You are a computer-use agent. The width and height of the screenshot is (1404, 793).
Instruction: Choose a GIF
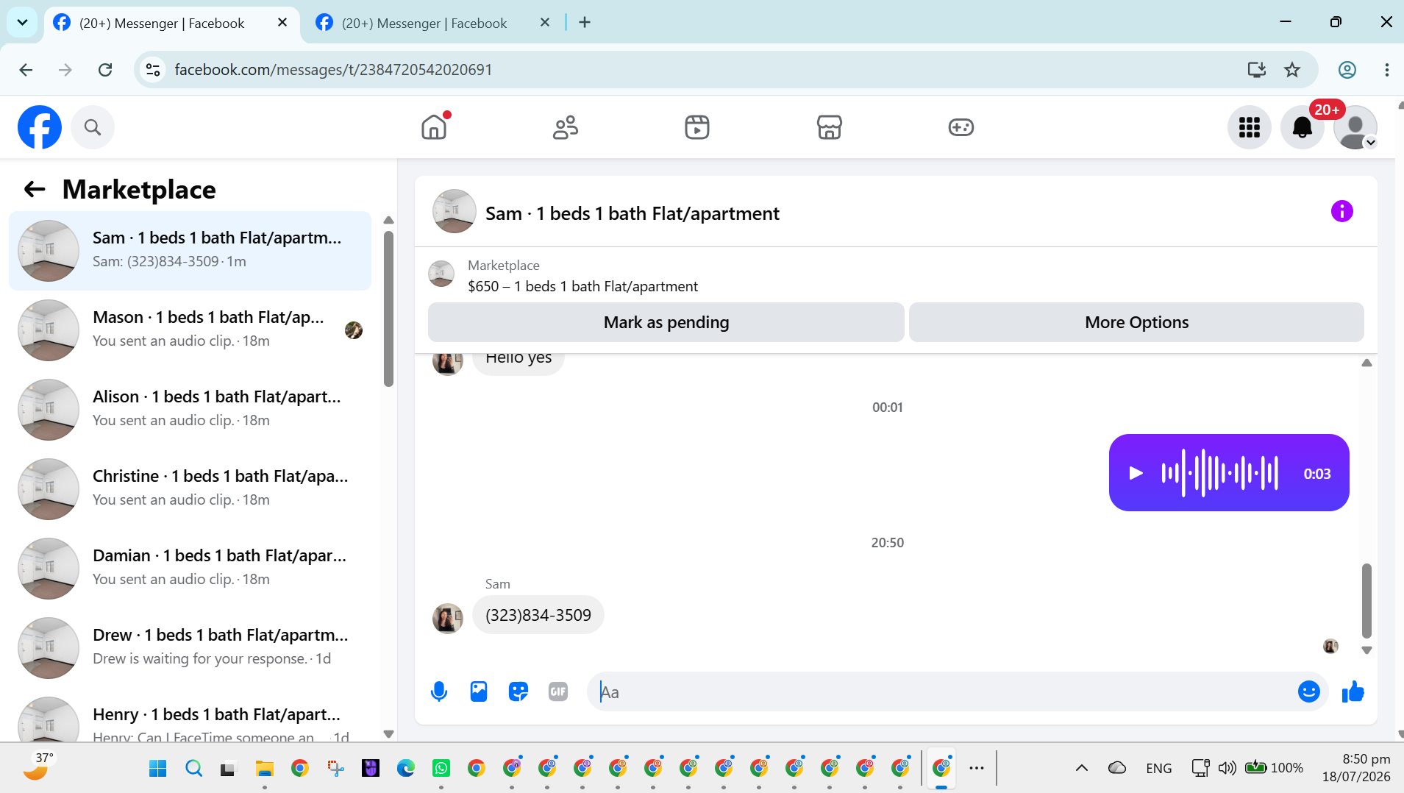(558, 691)
